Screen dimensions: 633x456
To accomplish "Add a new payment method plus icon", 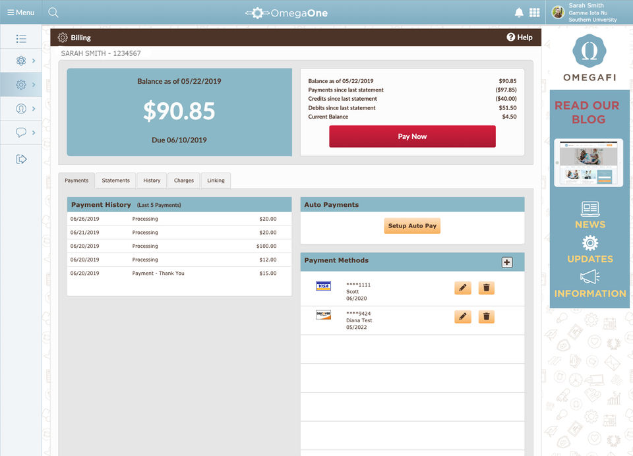I will pos(507,262).
